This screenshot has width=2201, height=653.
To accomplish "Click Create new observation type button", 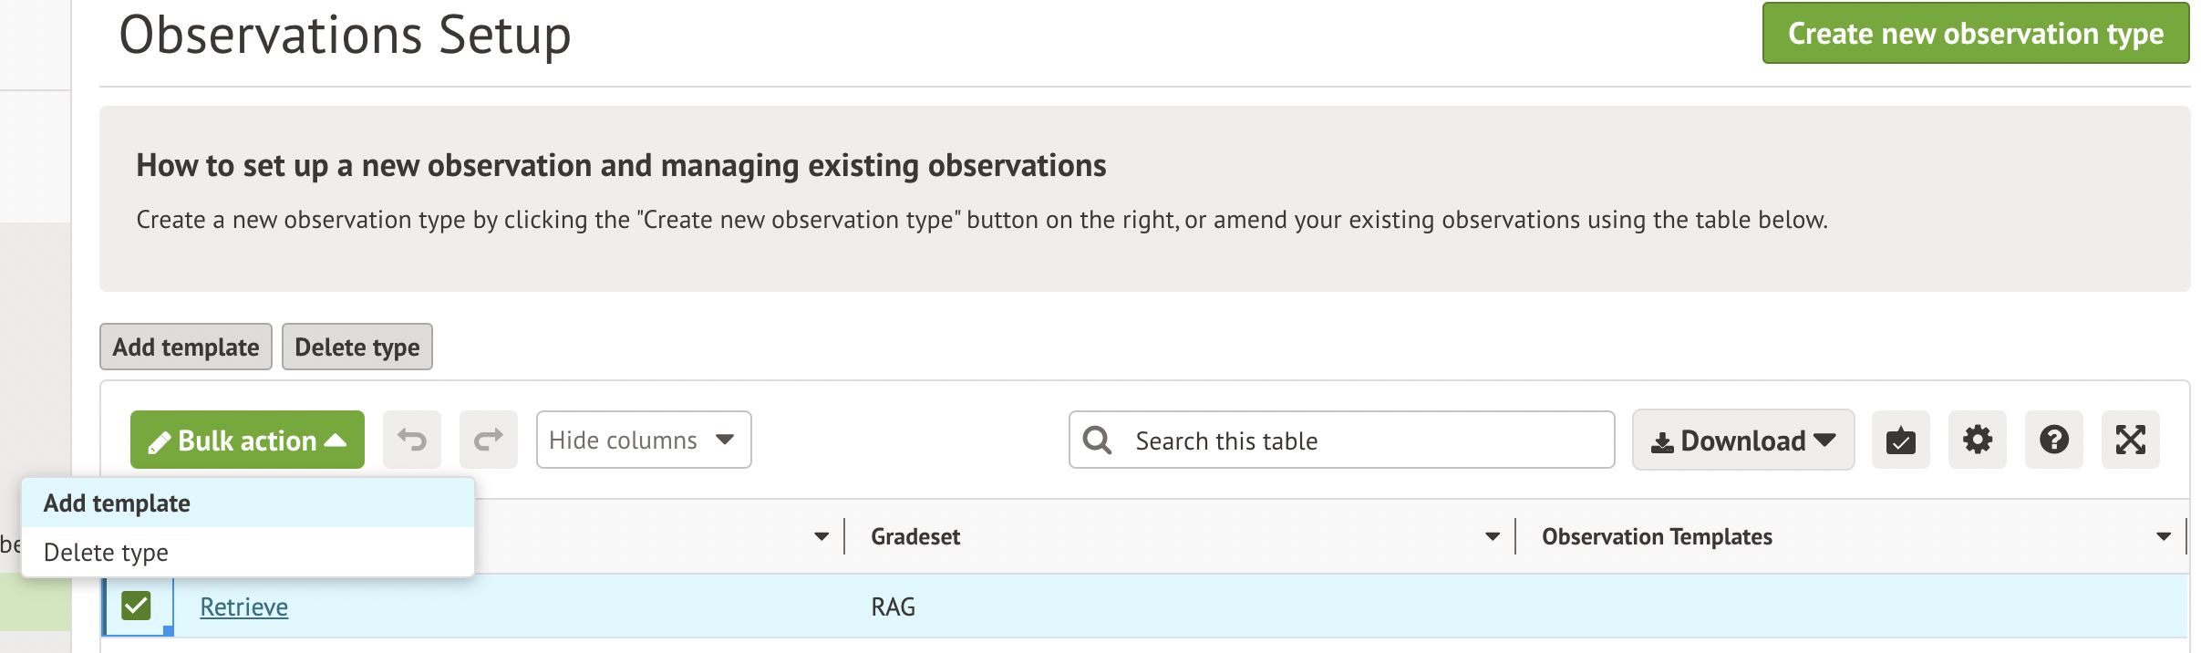I will (1975, 34).
